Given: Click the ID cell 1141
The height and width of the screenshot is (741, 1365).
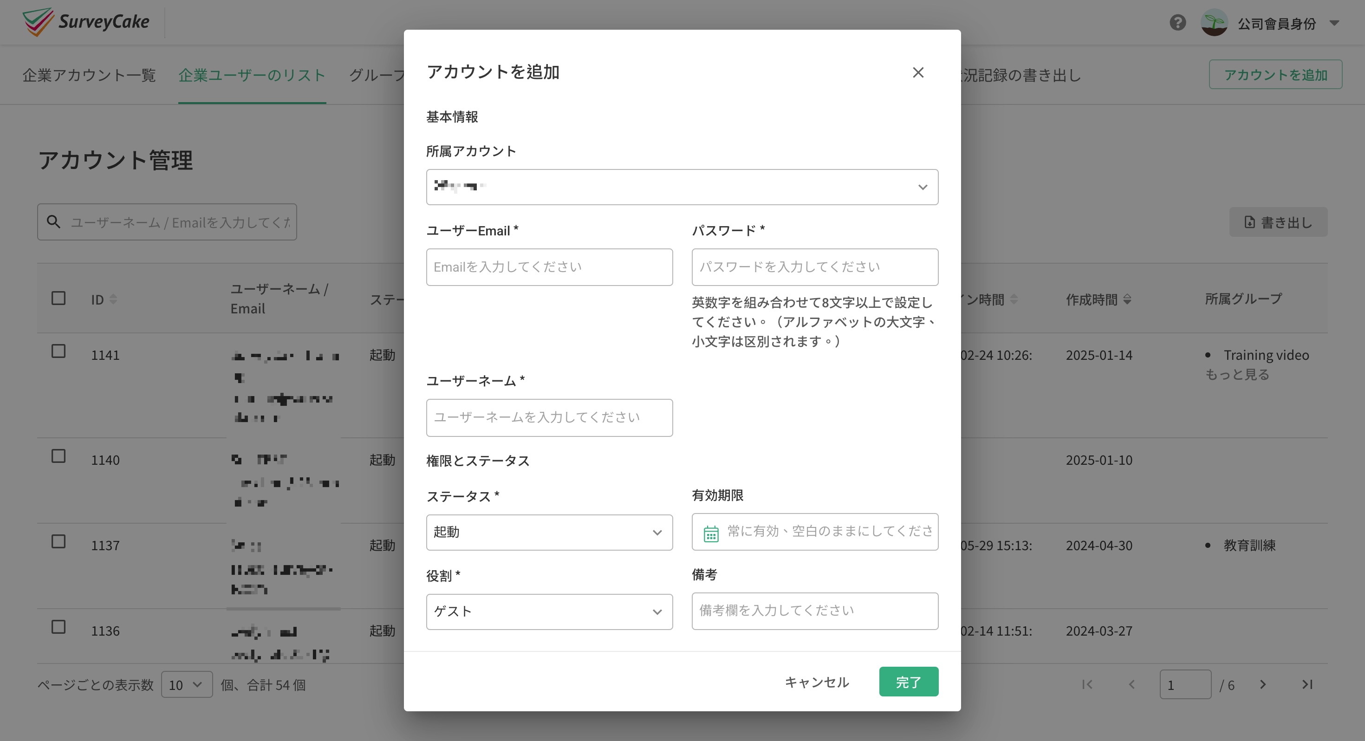Looking at the screenshot, I should 105,355.
